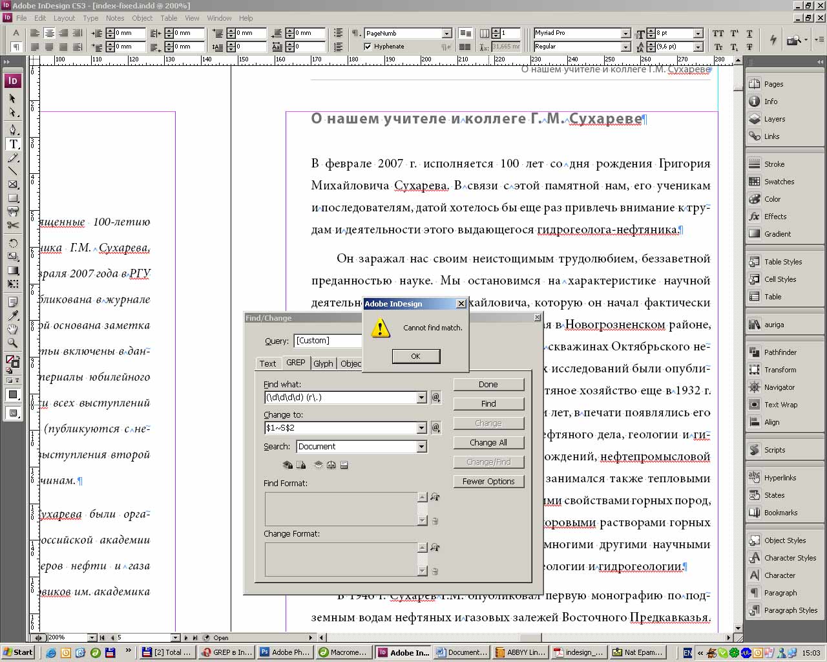Expand the Find what history dropdown

point(422,398)
